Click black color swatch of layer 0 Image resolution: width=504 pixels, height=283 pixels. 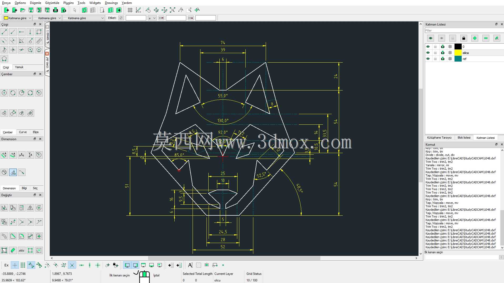[x=458, y=47]
